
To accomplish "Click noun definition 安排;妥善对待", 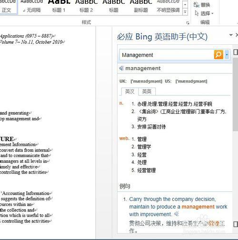I will [151, 127].
